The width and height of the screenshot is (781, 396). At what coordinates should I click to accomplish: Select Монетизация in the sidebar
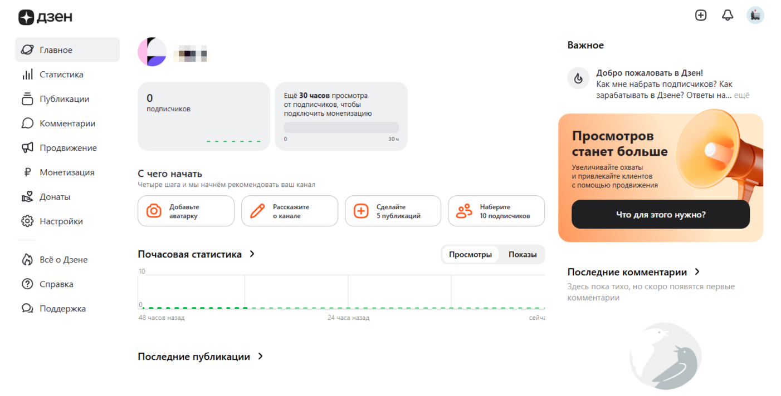tap(67, 172)
